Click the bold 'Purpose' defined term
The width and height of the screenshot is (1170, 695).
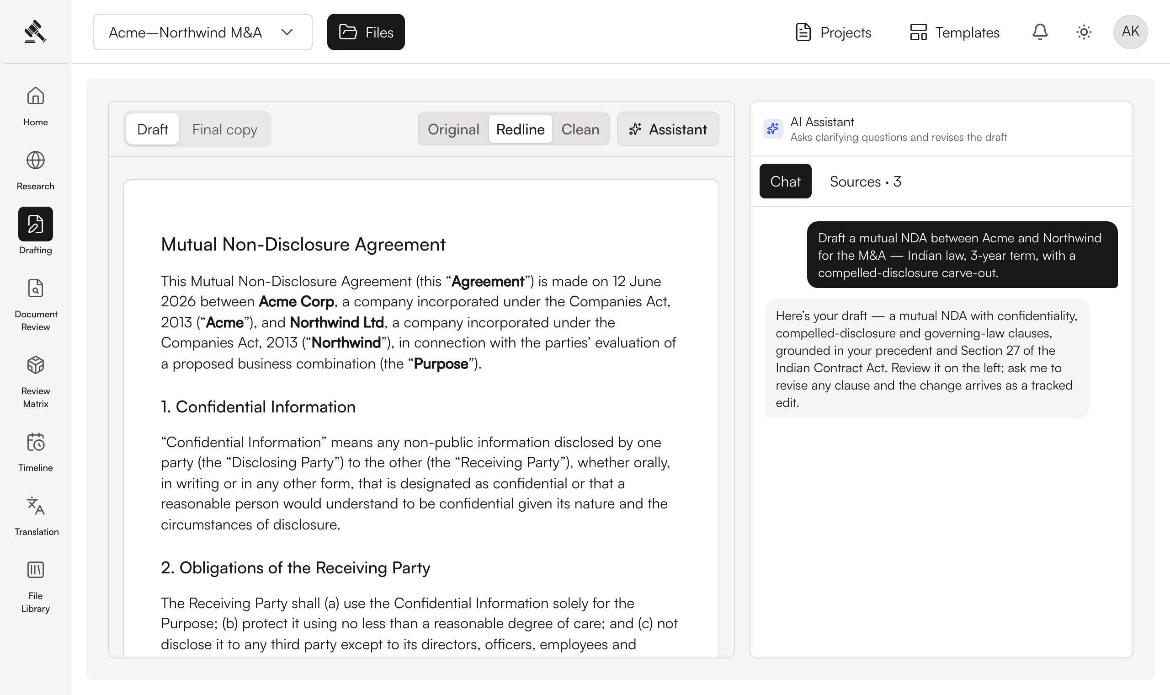(x=441, y=364)
